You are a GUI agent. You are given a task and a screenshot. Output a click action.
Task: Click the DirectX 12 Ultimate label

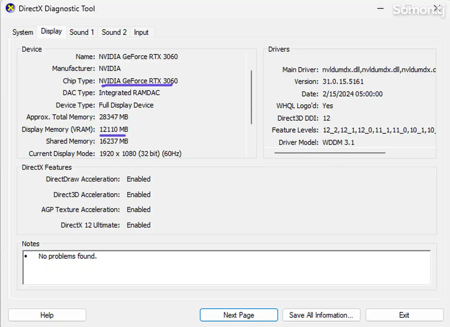tap(90, 225)
